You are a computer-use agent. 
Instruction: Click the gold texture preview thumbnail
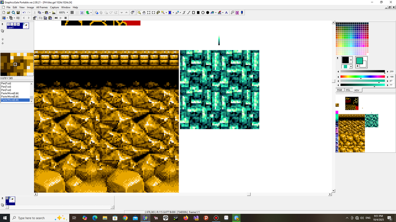point(17,64)
